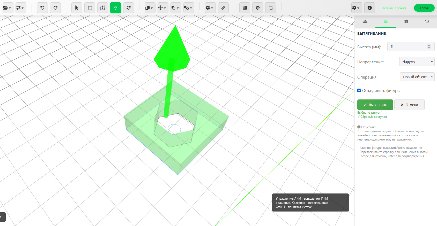Redo the last undone action
437x226 pixels.
point(55,8)
